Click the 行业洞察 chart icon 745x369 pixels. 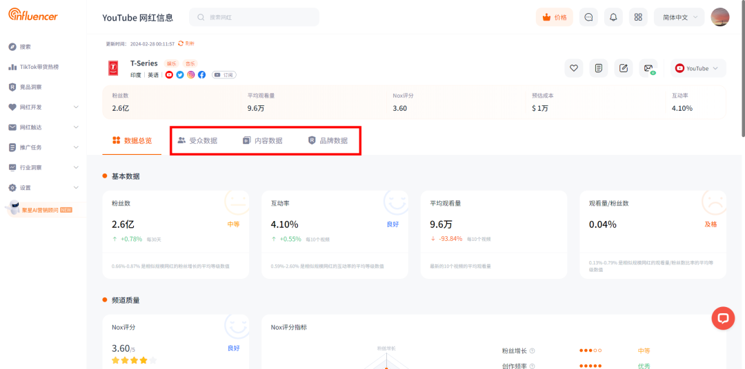pyautogui.click(x=13, y=167)
